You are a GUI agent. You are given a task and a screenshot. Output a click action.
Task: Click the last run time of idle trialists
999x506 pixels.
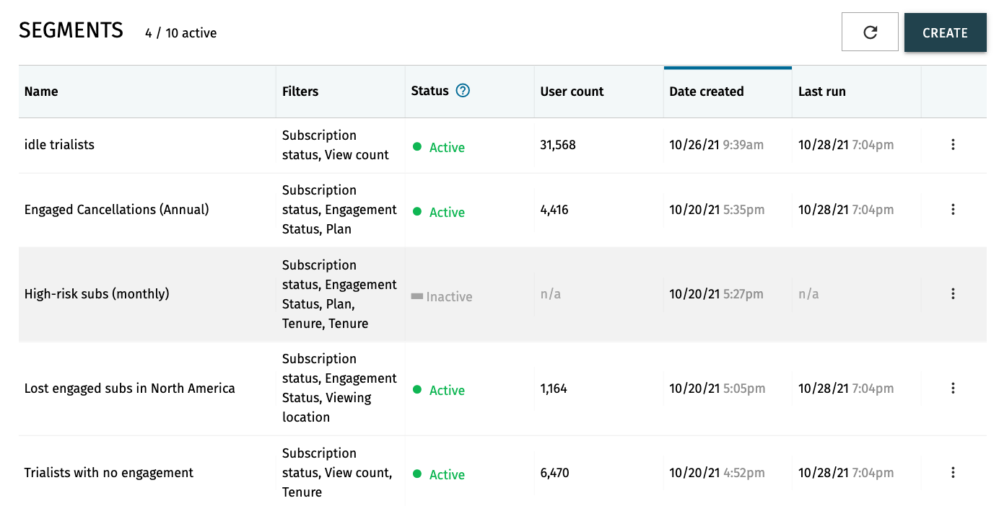click(x=846, y=145)
